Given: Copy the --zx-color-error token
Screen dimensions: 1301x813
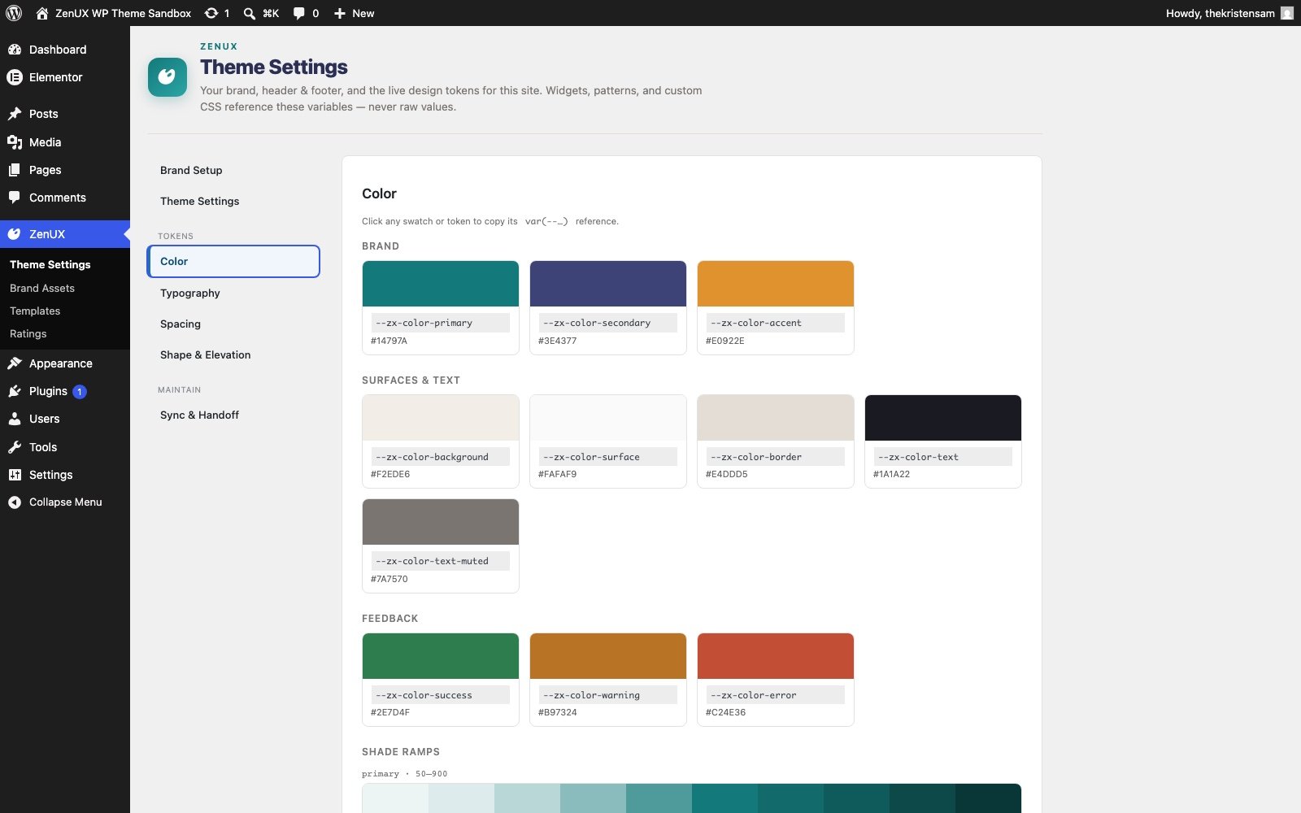Looking at the screenshot, I should (775, 695).
